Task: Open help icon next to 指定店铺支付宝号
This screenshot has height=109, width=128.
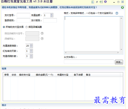Action: point(42,33)
